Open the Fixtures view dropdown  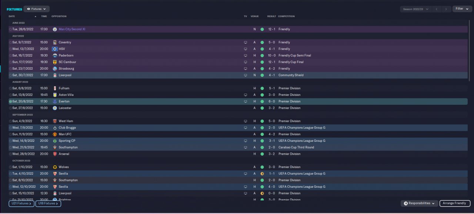[36, 9]
